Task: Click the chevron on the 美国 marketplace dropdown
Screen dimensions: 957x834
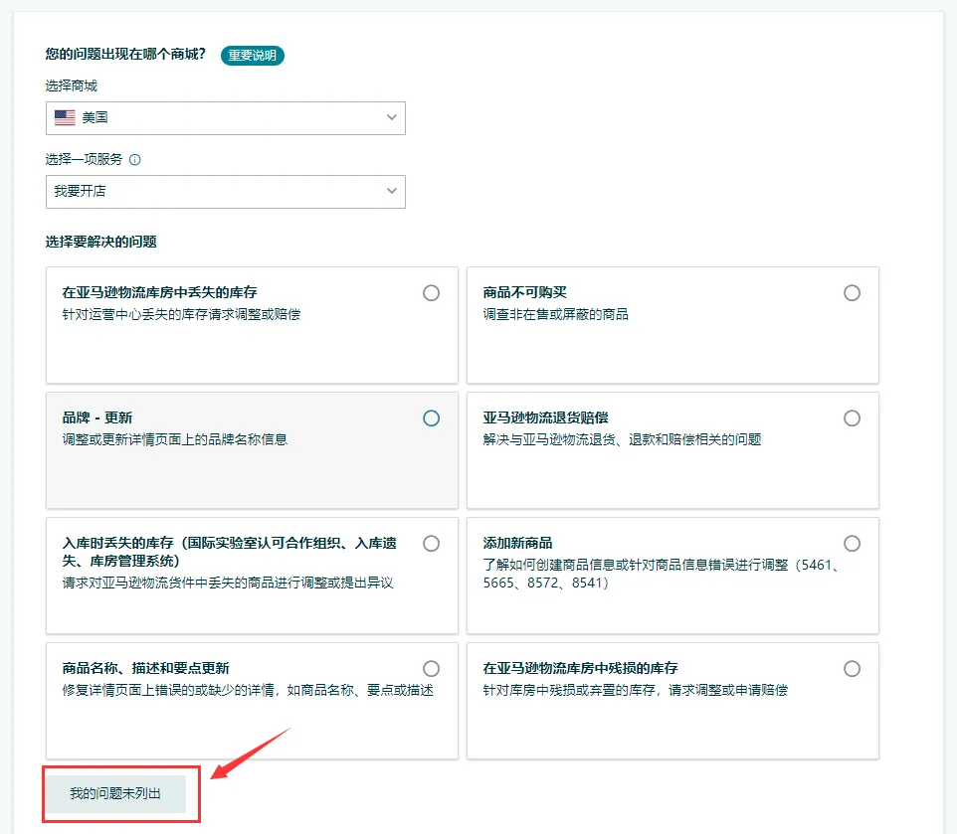Action: pyautogui.click(x=392, y=118)
